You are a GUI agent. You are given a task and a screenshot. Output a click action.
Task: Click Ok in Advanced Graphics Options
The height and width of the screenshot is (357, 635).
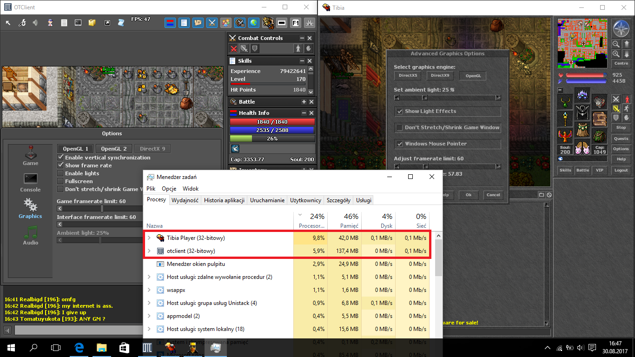tap(469, 195)
